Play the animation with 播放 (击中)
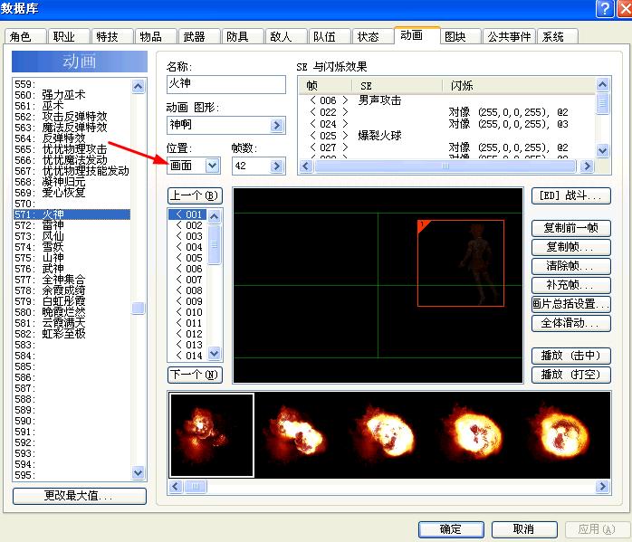Viewport: 632px width, 542px height. 571,356
